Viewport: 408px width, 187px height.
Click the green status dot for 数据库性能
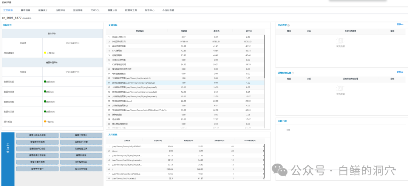[45, 82]
